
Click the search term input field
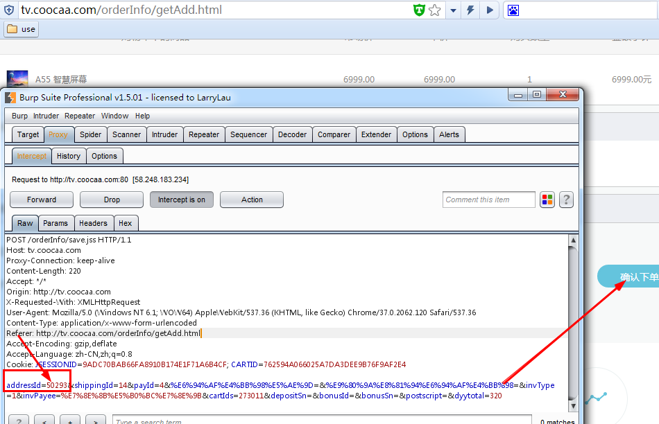322,421
